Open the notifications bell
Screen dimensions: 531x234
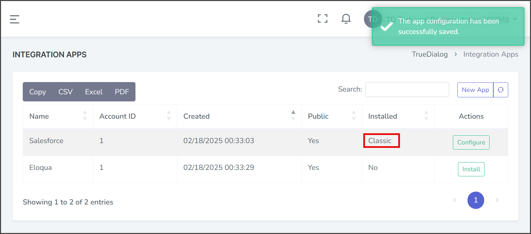coord(346,19)
